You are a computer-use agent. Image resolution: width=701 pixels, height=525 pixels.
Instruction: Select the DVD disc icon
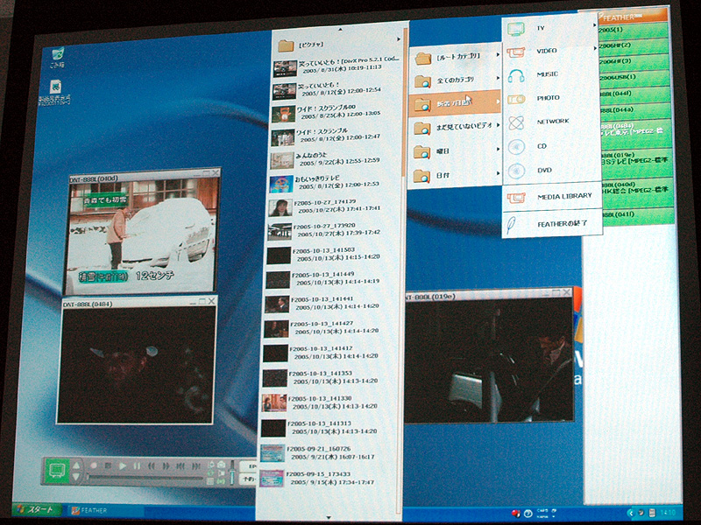coord(516,171)
